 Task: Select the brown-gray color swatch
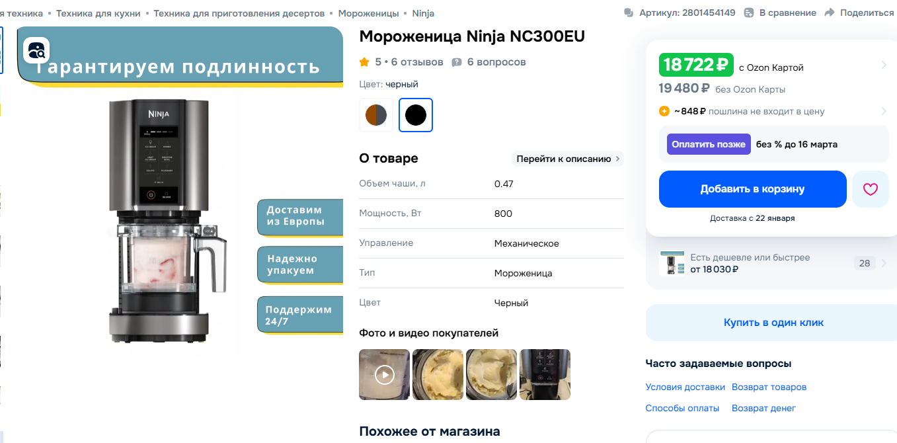(x=376, y=115)
